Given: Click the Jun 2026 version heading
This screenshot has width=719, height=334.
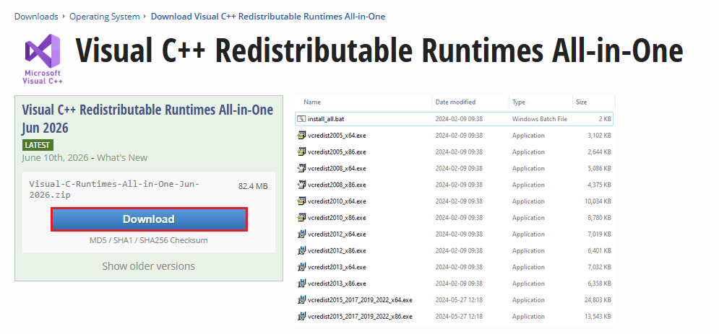Looking at the screenshot, I should tap(147, 118).
